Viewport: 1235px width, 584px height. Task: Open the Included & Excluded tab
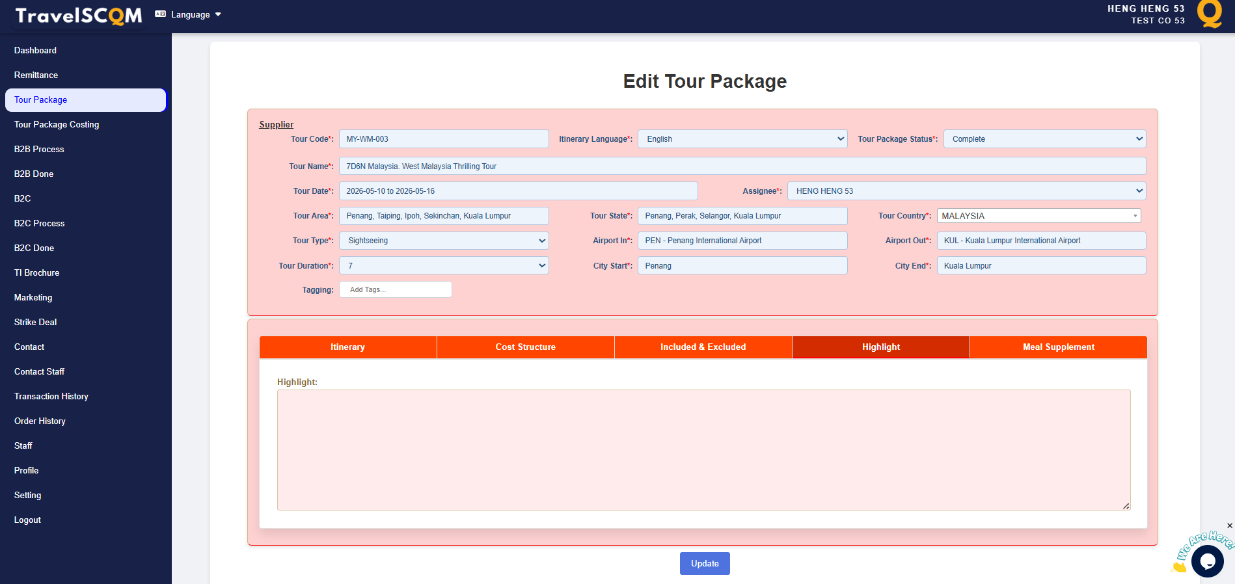pyautogui.click(x=703, y=347)
